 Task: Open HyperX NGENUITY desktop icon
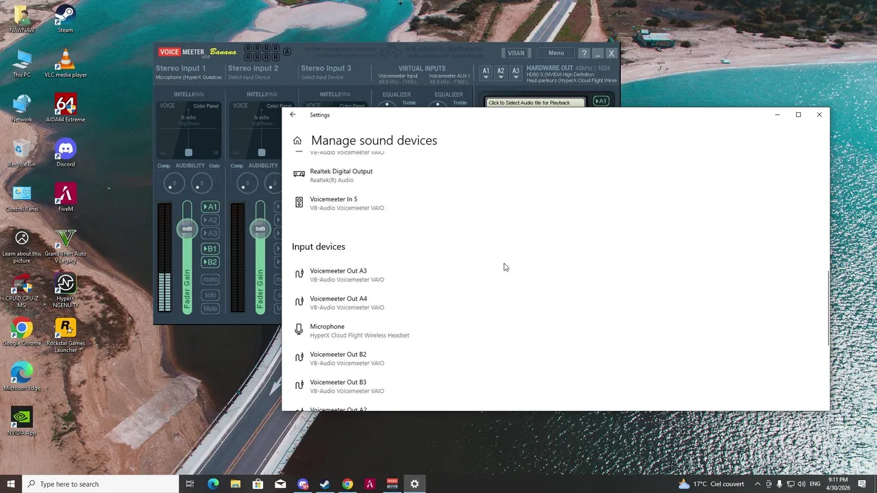[65, 291]
